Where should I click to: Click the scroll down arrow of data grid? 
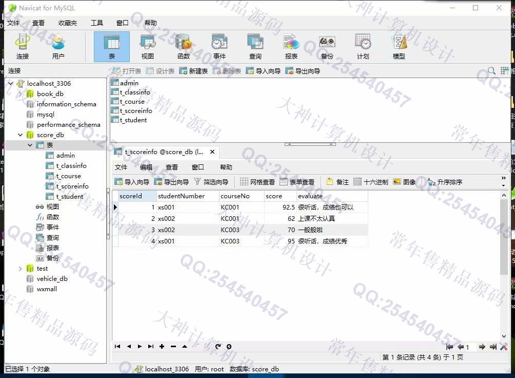coord(504,336)
